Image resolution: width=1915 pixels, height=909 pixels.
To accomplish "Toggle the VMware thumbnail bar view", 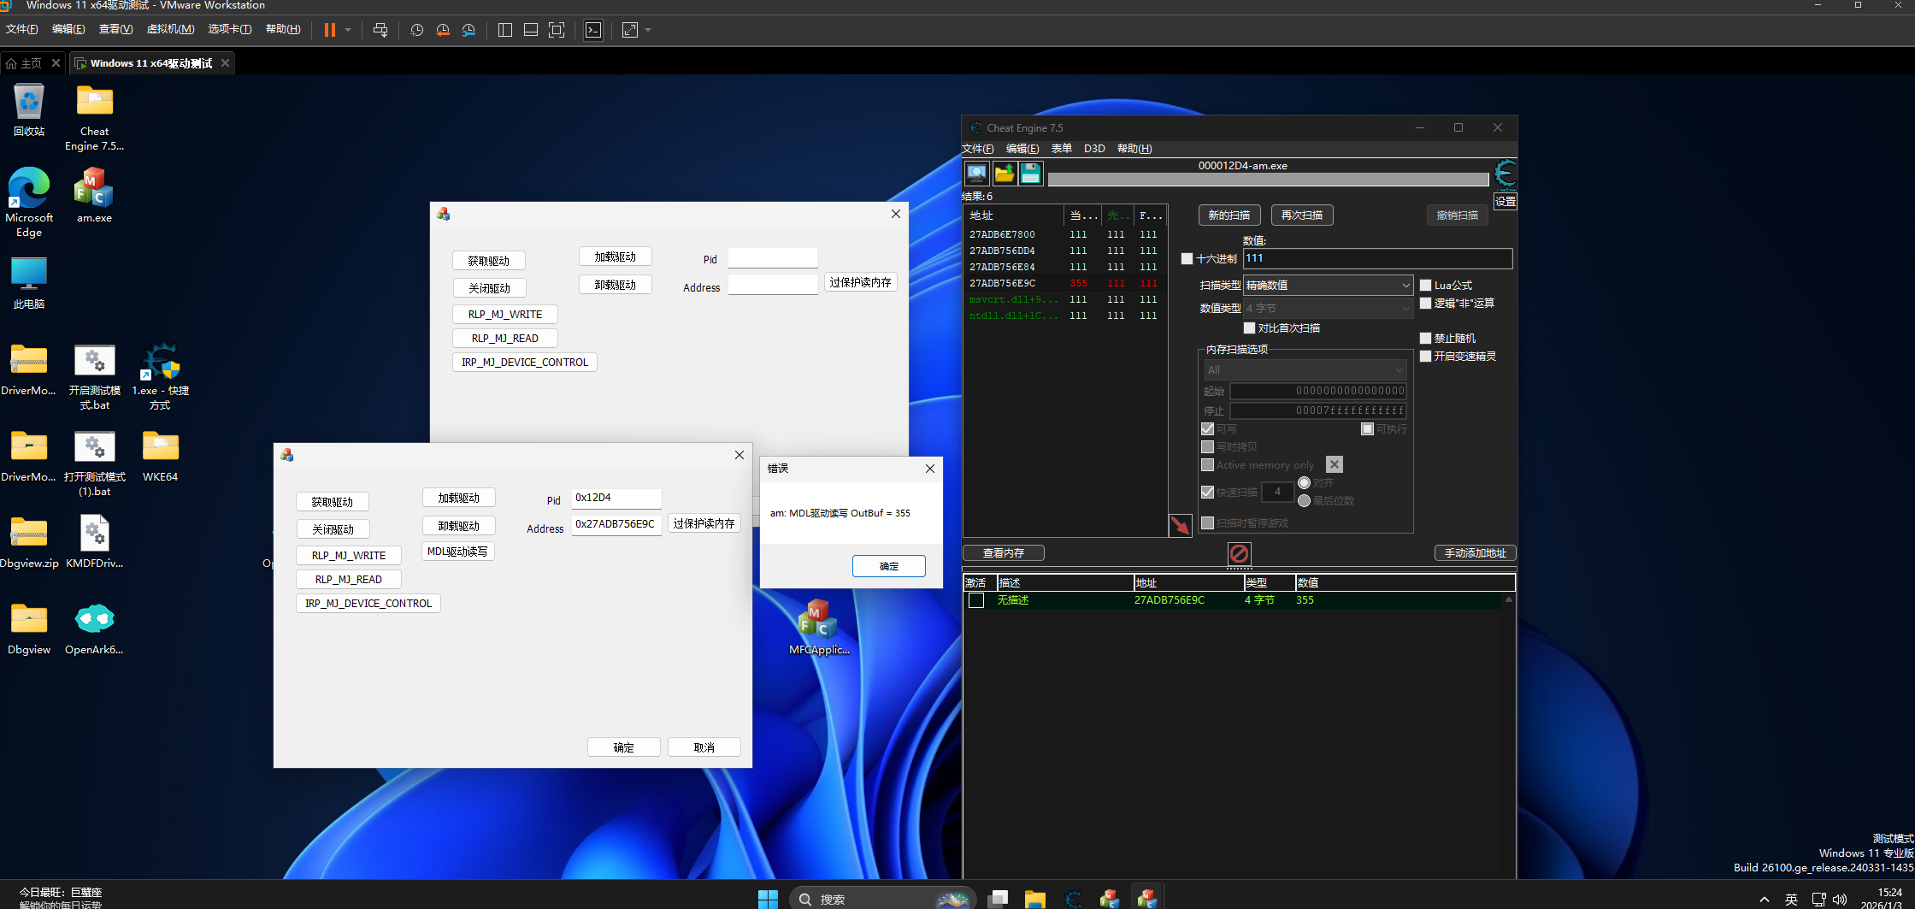I will [531, 30].
